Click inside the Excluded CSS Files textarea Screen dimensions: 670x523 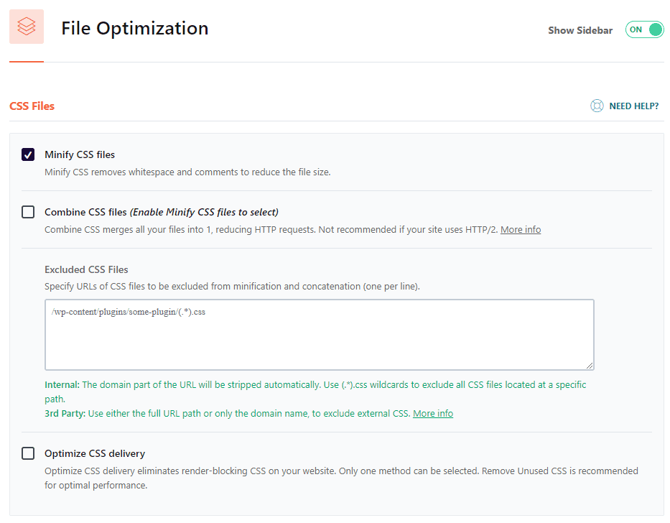[x=319, y=334]
